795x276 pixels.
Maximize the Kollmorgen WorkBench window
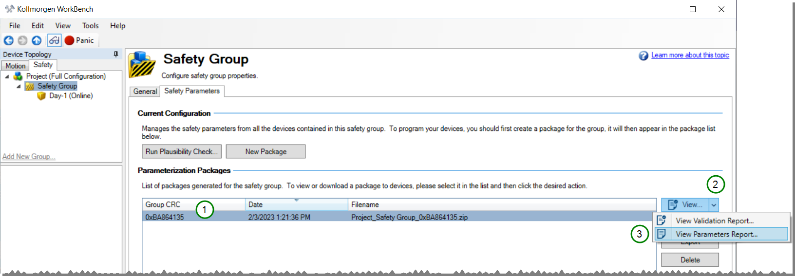693,9
